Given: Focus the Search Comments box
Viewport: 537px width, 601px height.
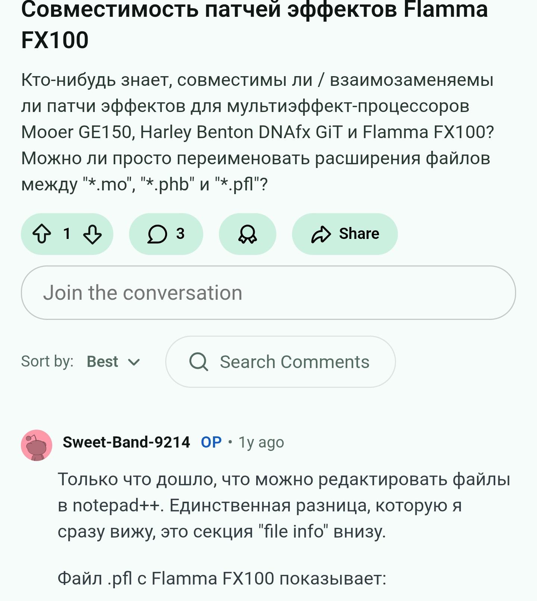Looking at the screenshot, I should 294,362.
